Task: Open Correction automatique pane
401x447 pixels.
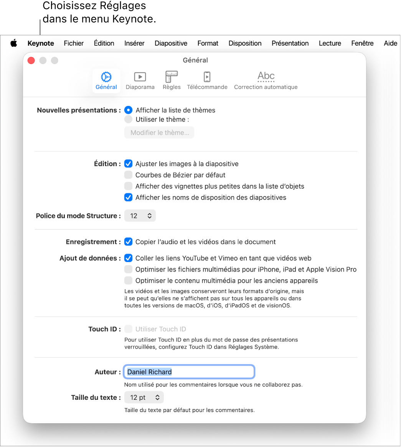Action: click(x=266, y=81)
